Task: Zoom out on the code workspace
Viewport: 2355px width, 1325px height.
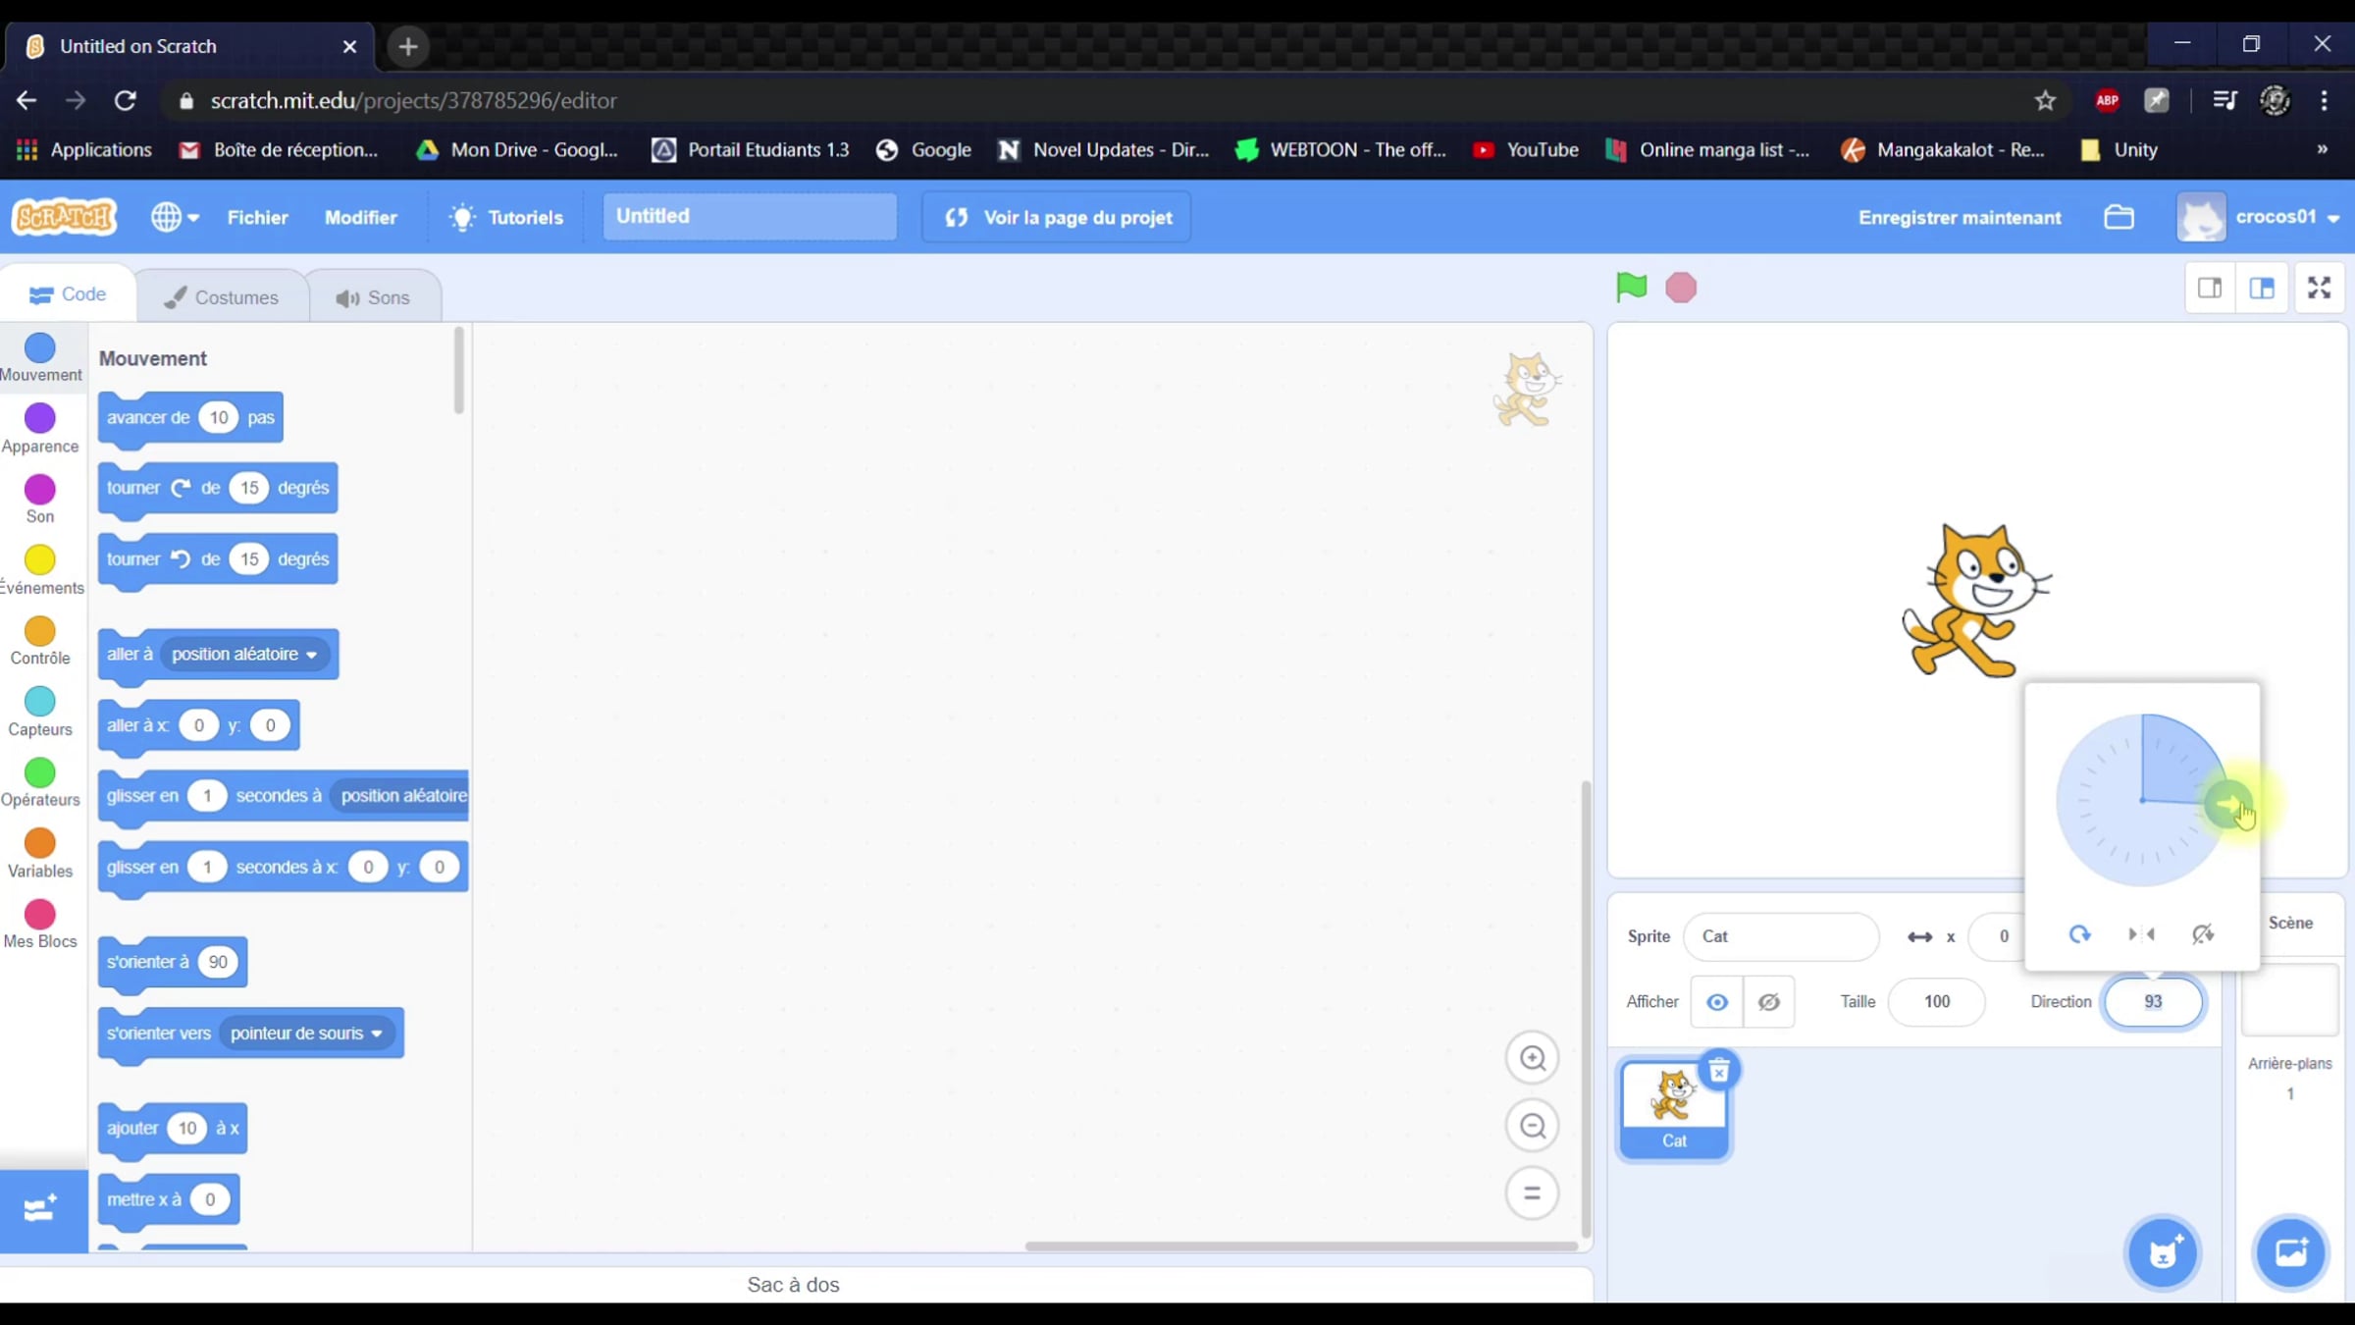Action: point(1532,1126)
